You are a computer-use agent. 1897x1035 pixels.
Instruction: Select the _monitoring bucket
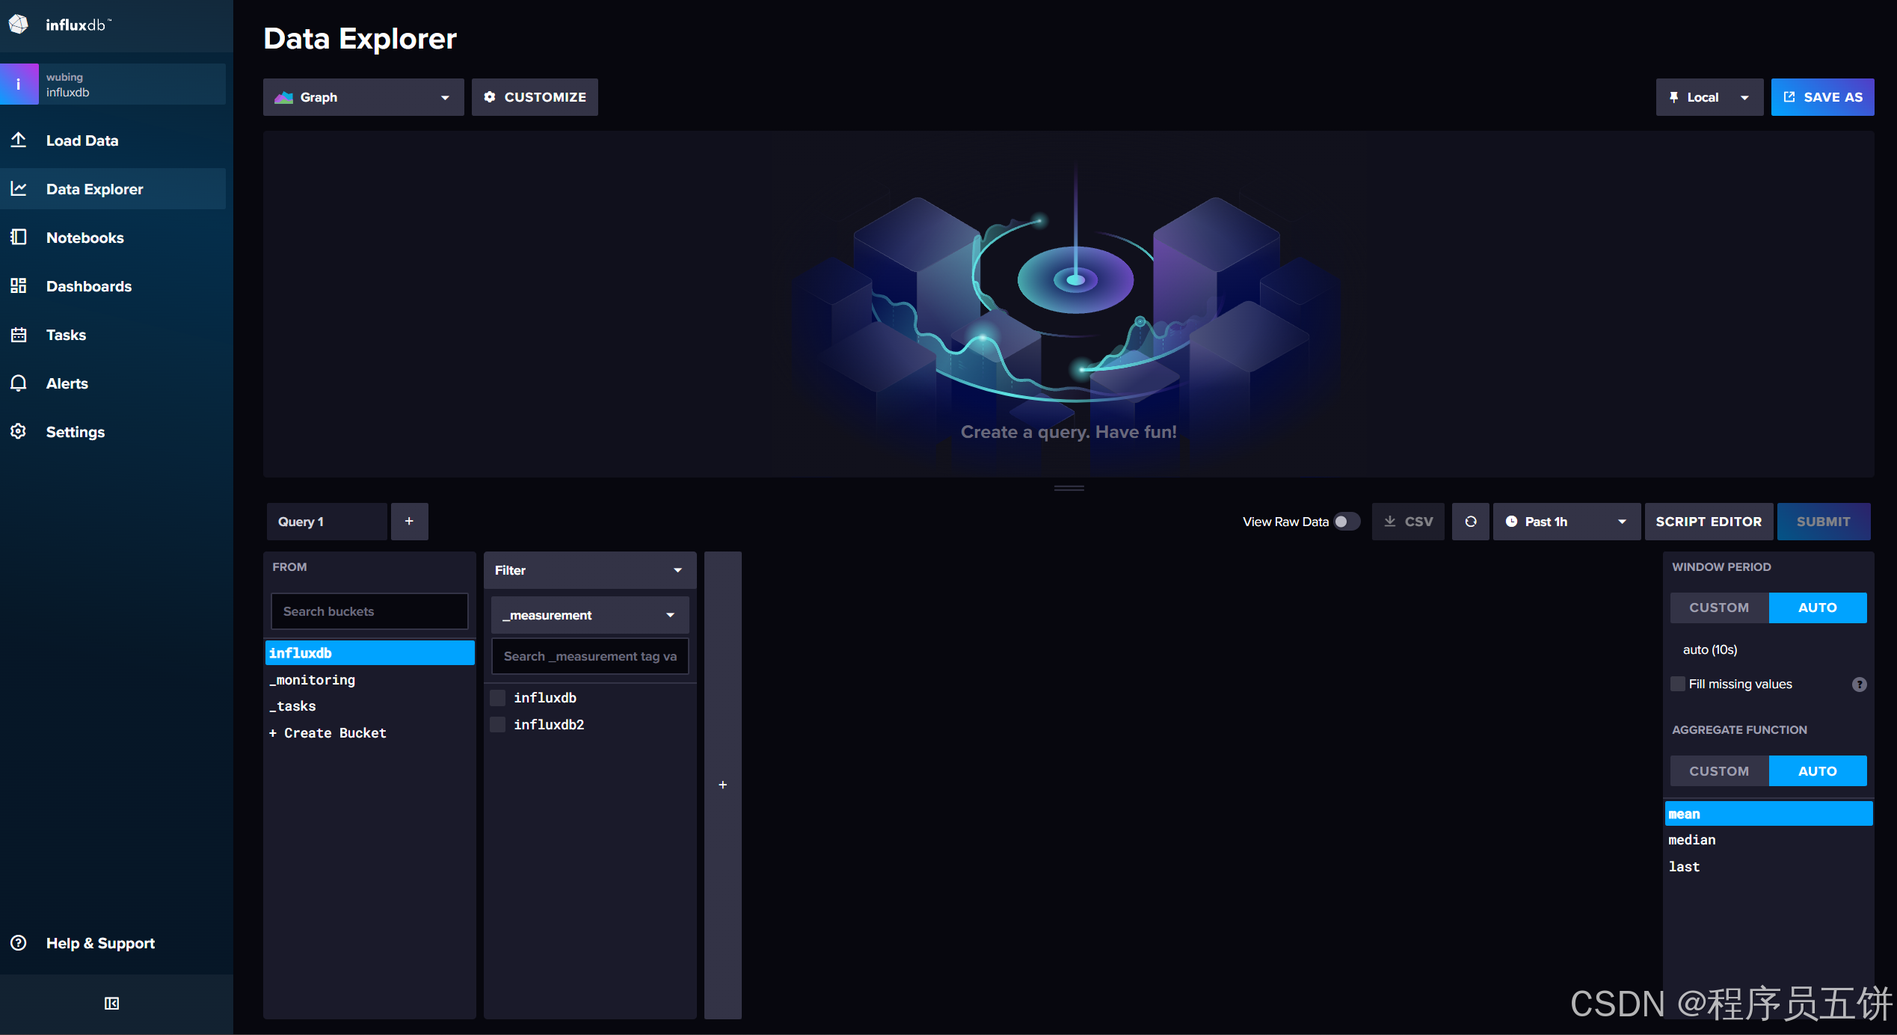click(x=313, y=679)
